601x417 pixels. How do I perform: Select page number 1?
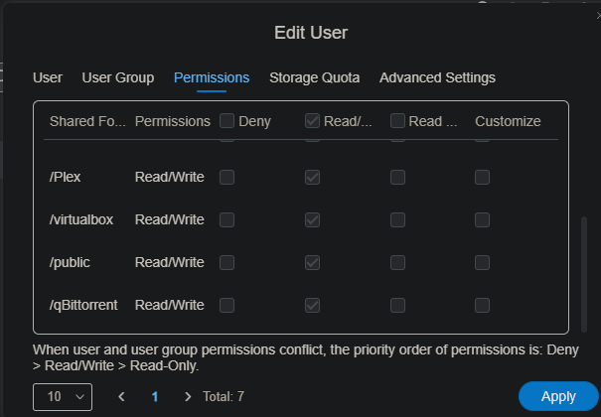point(155,396)
